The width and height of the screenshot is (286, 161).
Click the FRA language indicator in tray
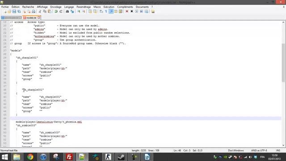262,157
